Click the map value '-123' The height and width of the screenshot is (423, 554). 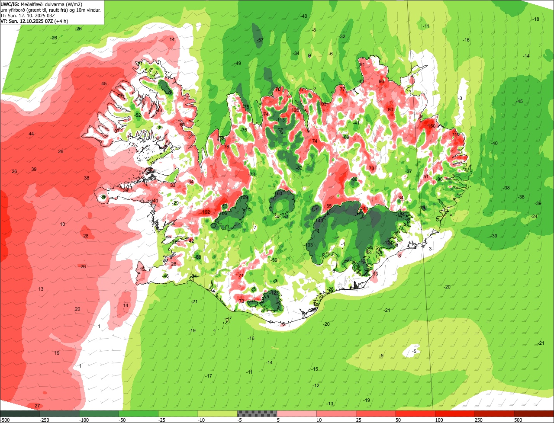tap(274, 293)
